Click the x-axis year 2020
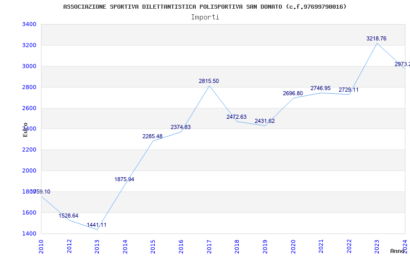410x256 pixels. coord(293,246)
